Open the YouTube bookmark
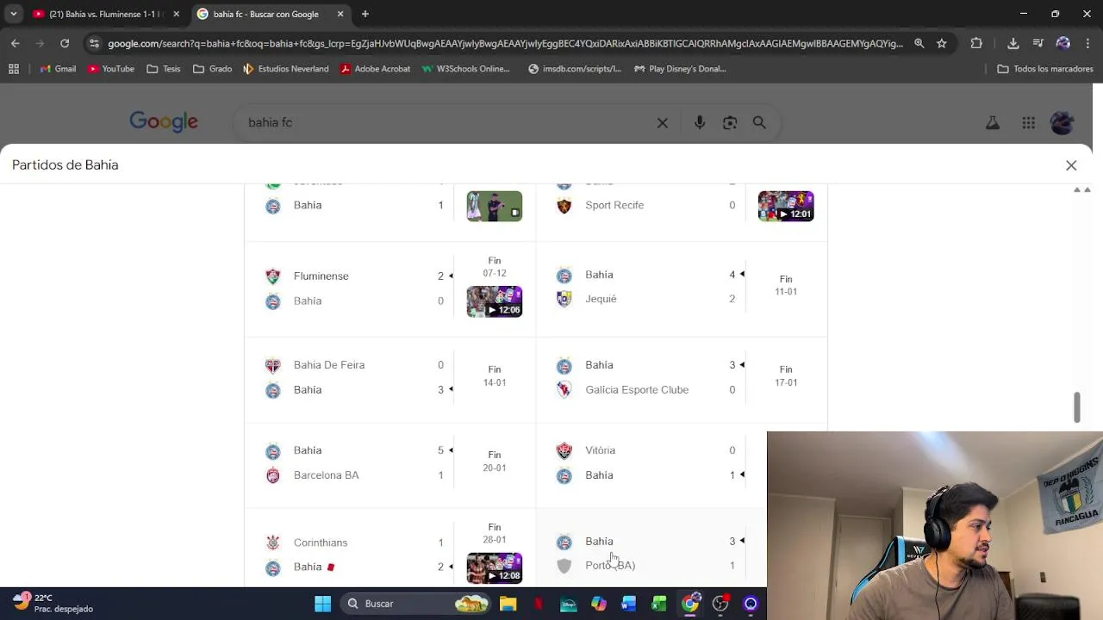Screen dimensions: 1103x620 [111, 69]
